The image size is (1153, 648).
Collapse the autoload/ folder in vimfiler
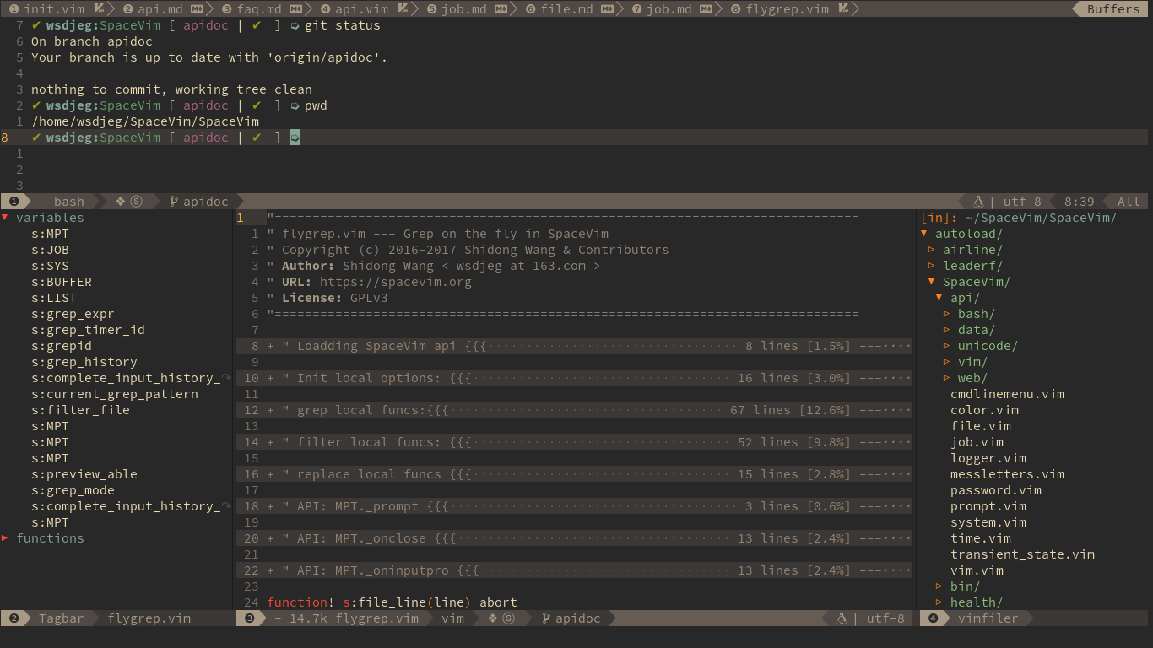pyautogui.click(x=924, y=234)
